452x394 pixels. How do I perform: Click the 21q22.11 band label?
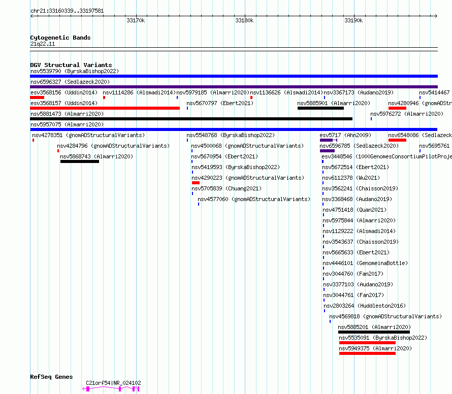[x=43, y=44]
